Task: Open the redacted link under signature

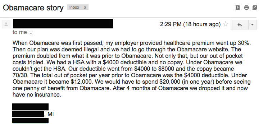Action: click(30, 120)
